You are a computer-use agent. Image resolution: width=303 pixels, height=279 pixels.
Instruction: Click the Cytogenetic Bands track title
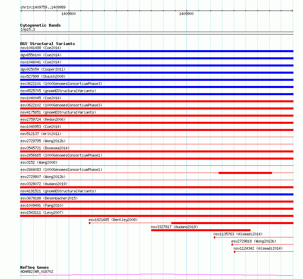click(41, 25)
